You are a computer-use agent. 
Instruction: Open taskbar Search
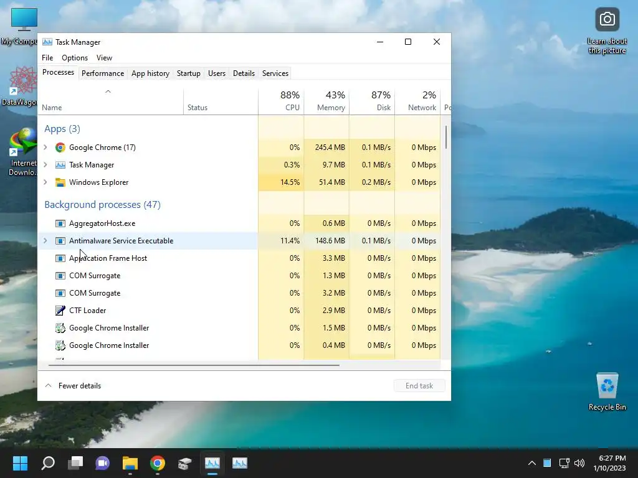click(x=48, y=463)
